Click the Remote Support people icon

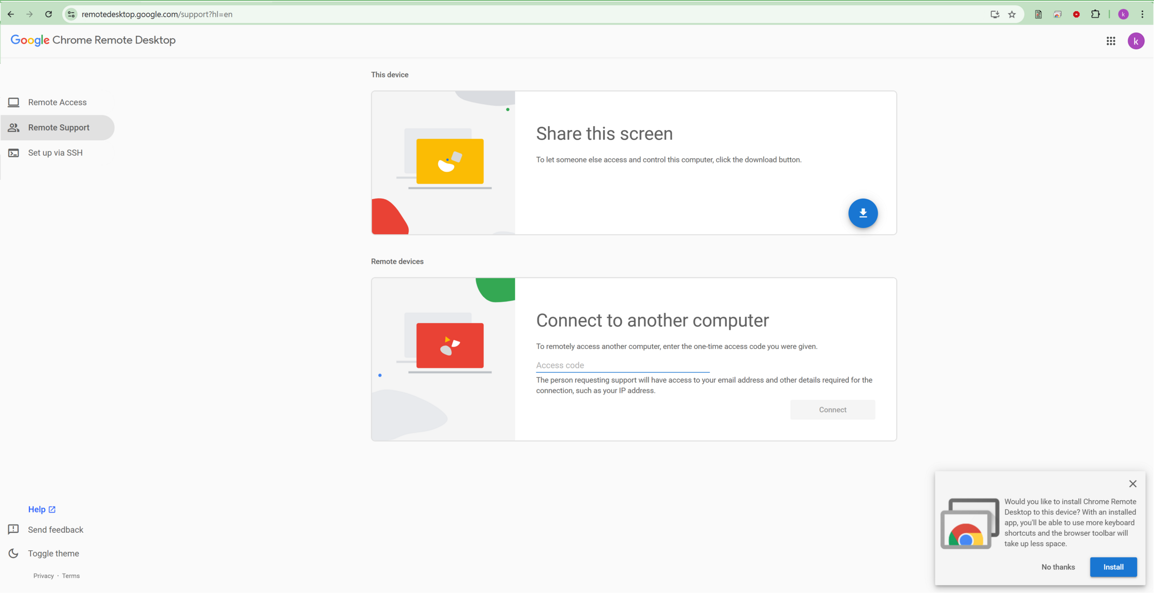point(14,127)
